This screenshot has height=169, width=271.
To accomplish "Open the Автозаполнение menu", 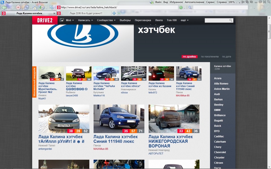I will 194,2.
